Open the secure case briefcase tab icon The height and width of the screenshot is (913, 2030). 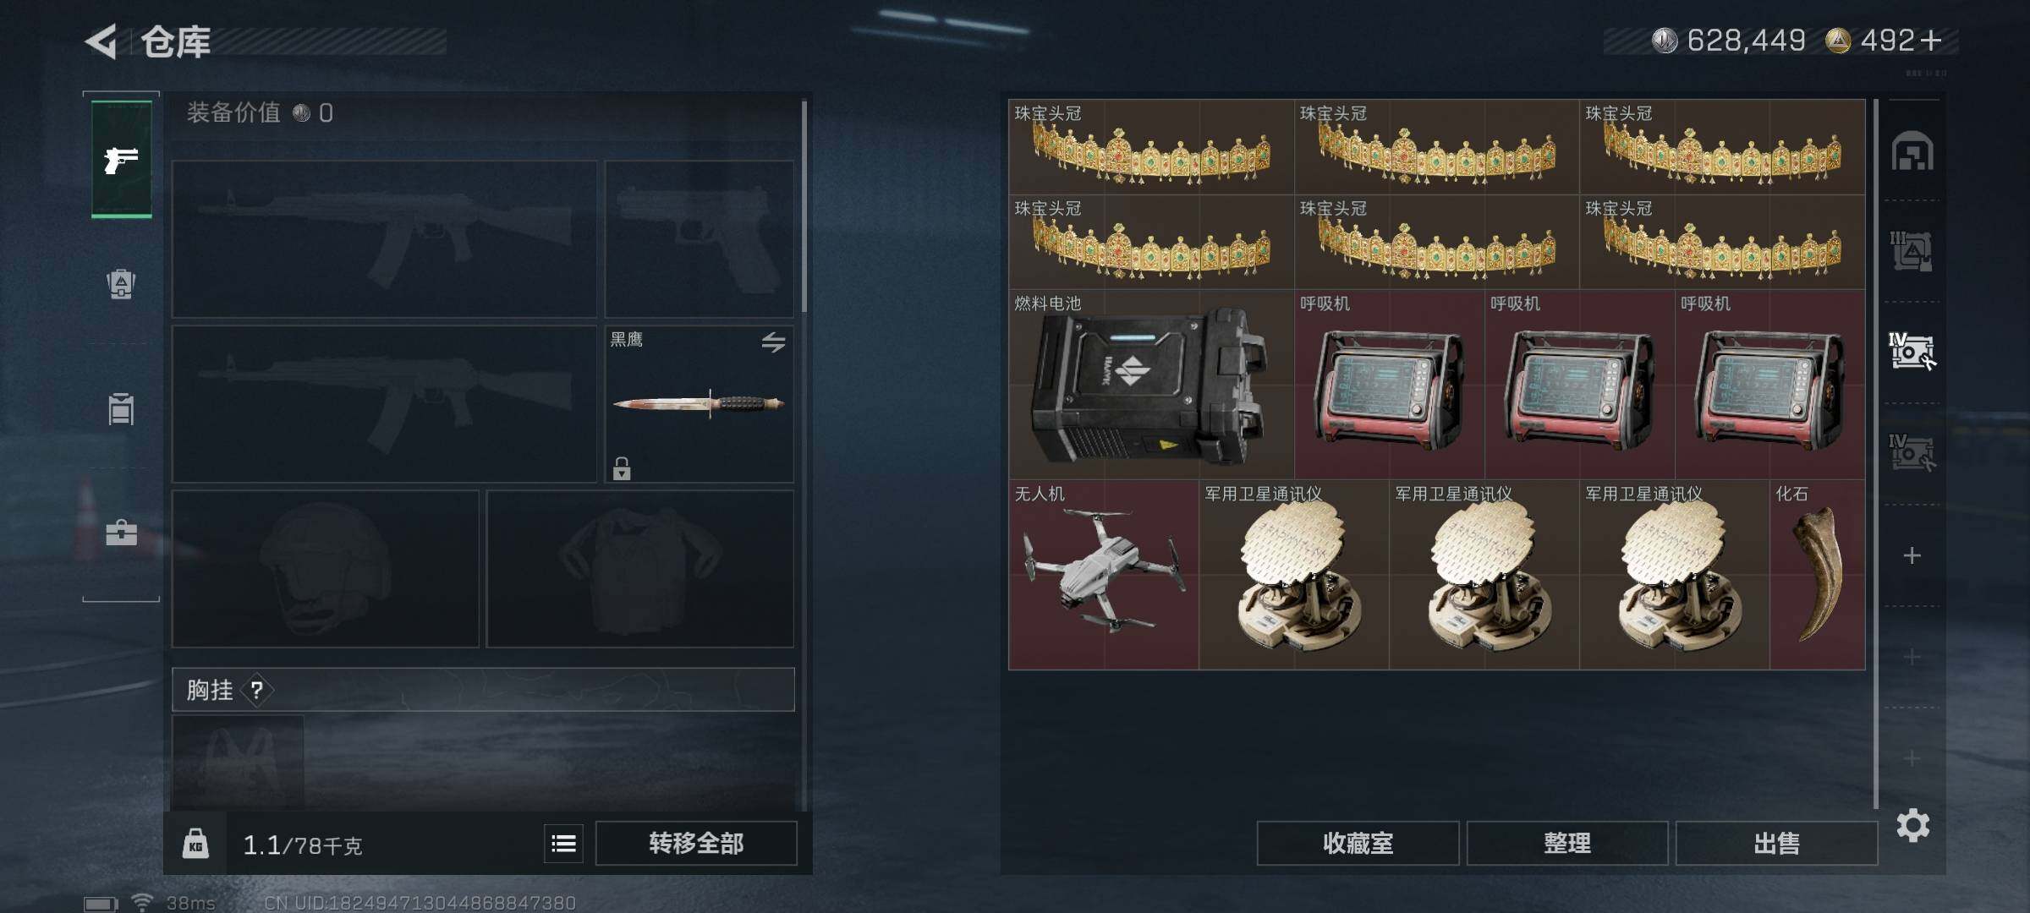pyautogui.click(x=121, y=533)
